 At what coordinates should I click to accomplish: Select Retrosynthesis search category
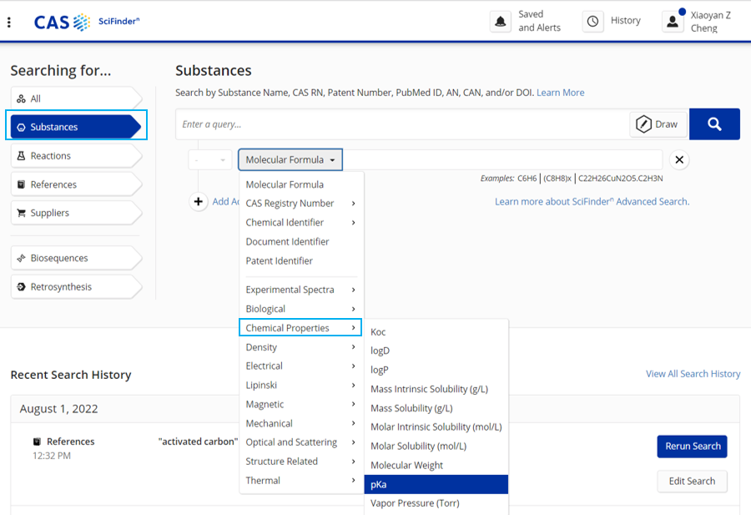coord(76,287)
